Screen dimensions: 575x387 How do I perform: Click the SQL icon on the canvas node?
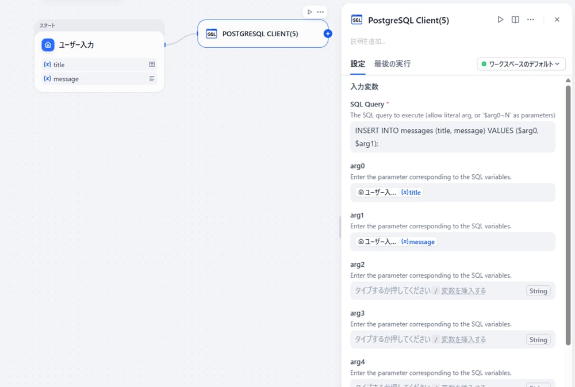212,34
